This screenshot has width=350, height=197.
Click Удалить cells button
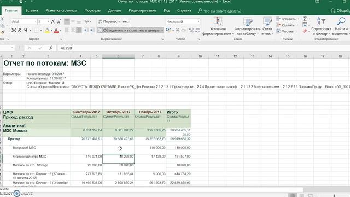point(286,25)
